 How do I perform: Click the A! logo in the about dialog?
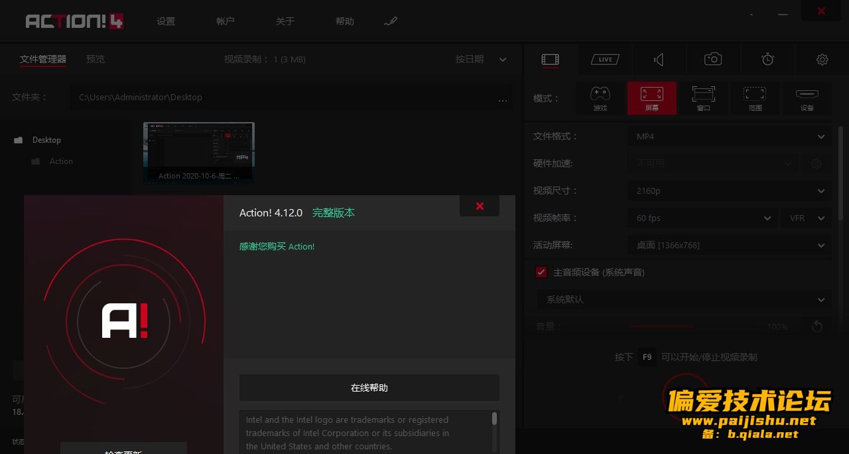(125, 321)
